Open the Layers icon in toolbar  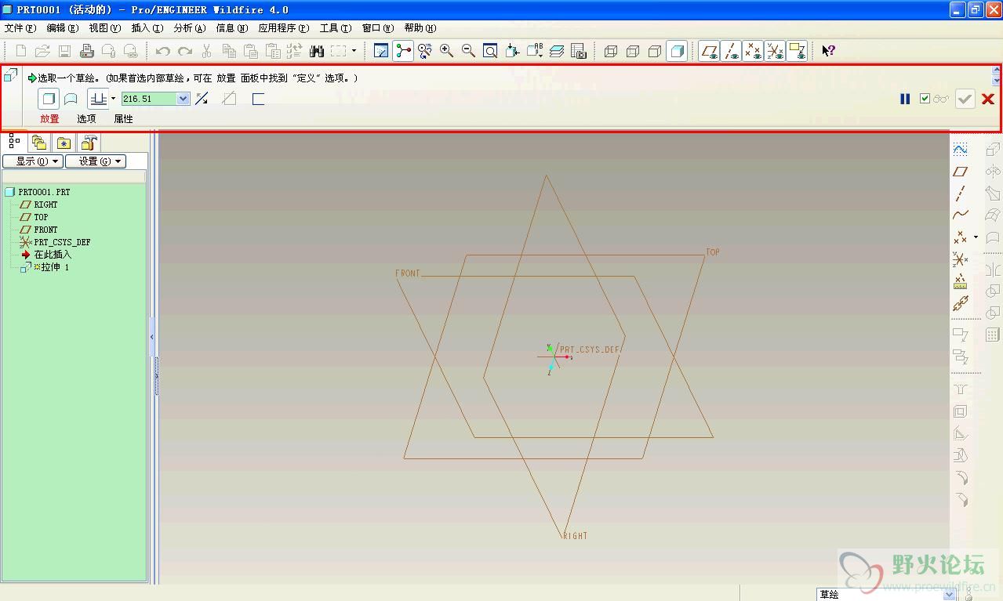pyautogui.click(x=557, y=51)
